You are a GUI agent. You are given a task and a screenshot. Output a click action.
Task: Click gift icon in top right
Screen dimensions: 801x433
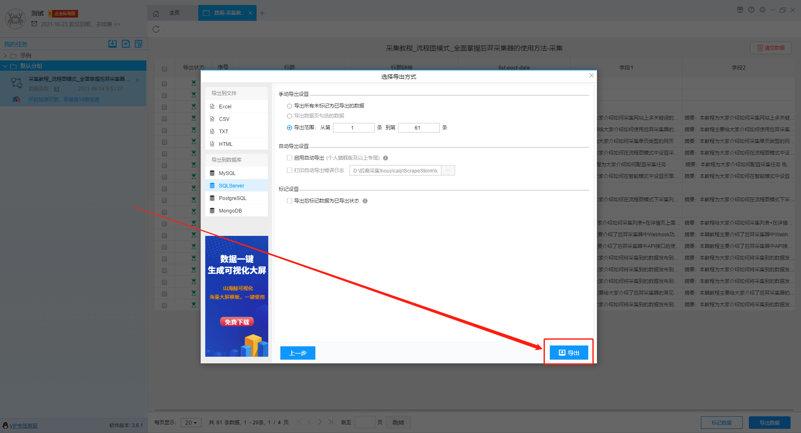[740, 10]
